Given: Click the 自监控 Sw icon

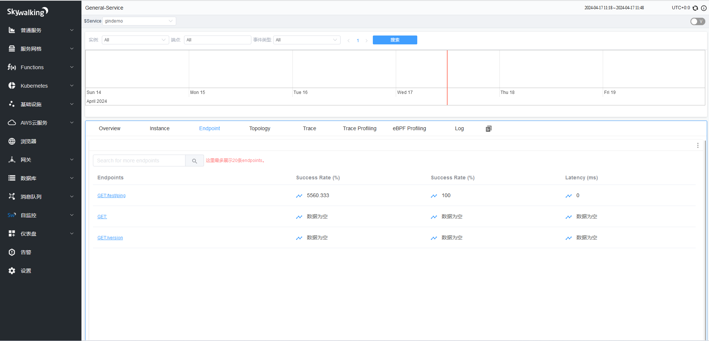Looking at the screenshot, I should (12, 215).
